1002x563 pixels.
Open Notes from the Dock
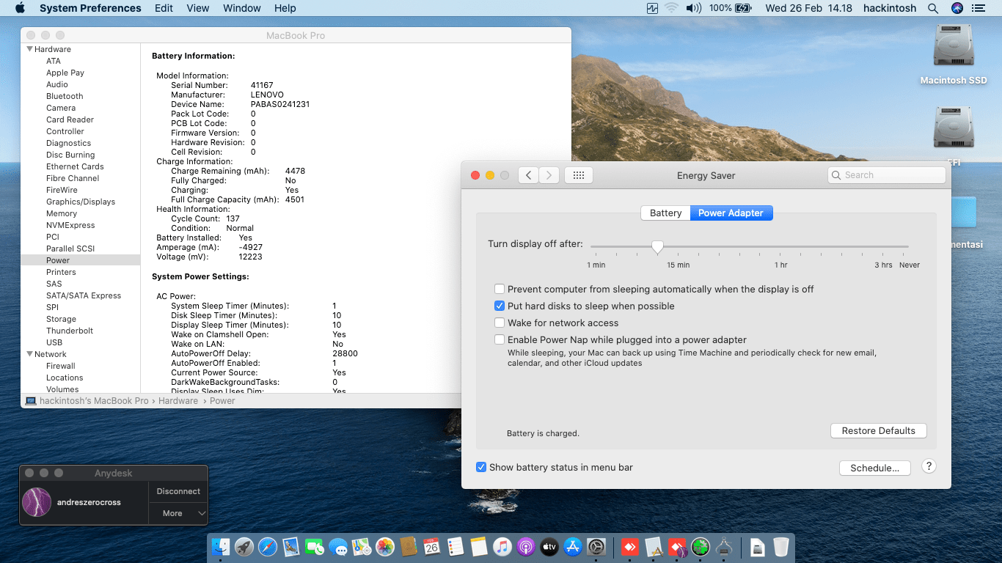point(478,547)
